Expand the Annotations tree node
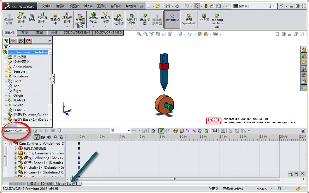This screenshot has width=309, height=193. pos(5,67)
